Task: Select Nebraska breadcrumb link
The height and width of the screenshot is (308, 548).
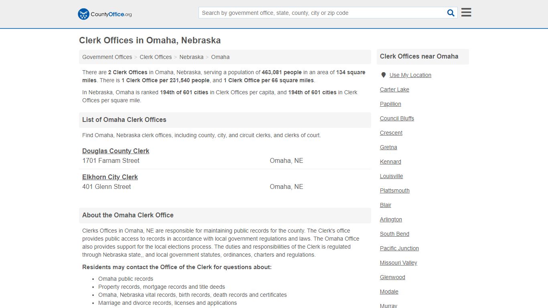Action: [x=191, y=57]
